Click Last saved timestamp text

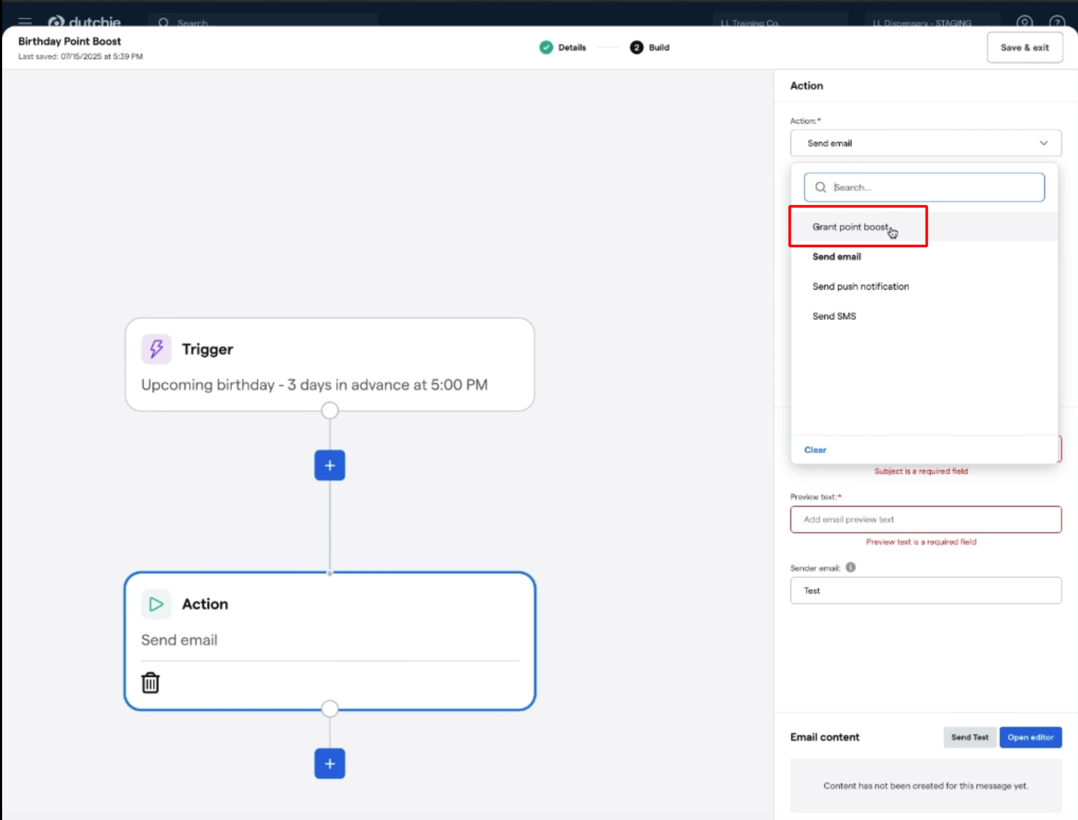80,57
